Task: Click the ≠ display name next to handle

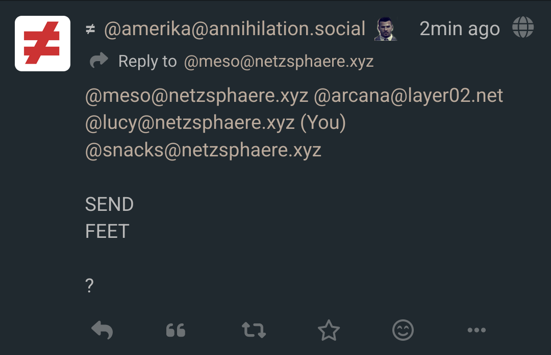Action: pyautogui.click(x=90, y=30)
